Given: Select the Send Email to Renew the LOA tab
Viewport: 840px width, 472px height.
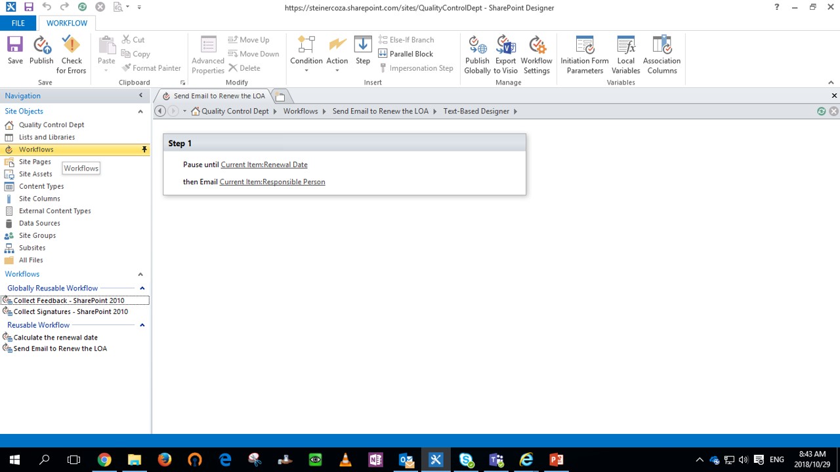Looking at the screenshot, I should click(x=219, y=96).
